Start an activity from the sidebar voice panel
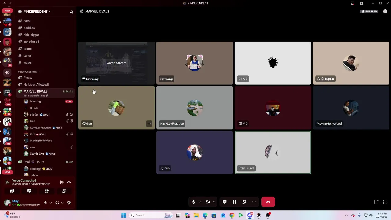 pyautogui.click(x=47, y=191)
